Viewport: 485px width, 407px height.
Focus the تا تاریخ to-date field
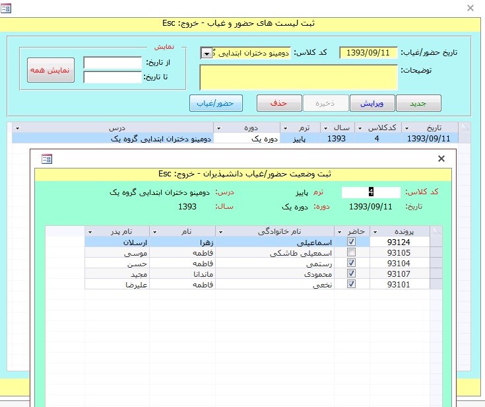point(113,77)
